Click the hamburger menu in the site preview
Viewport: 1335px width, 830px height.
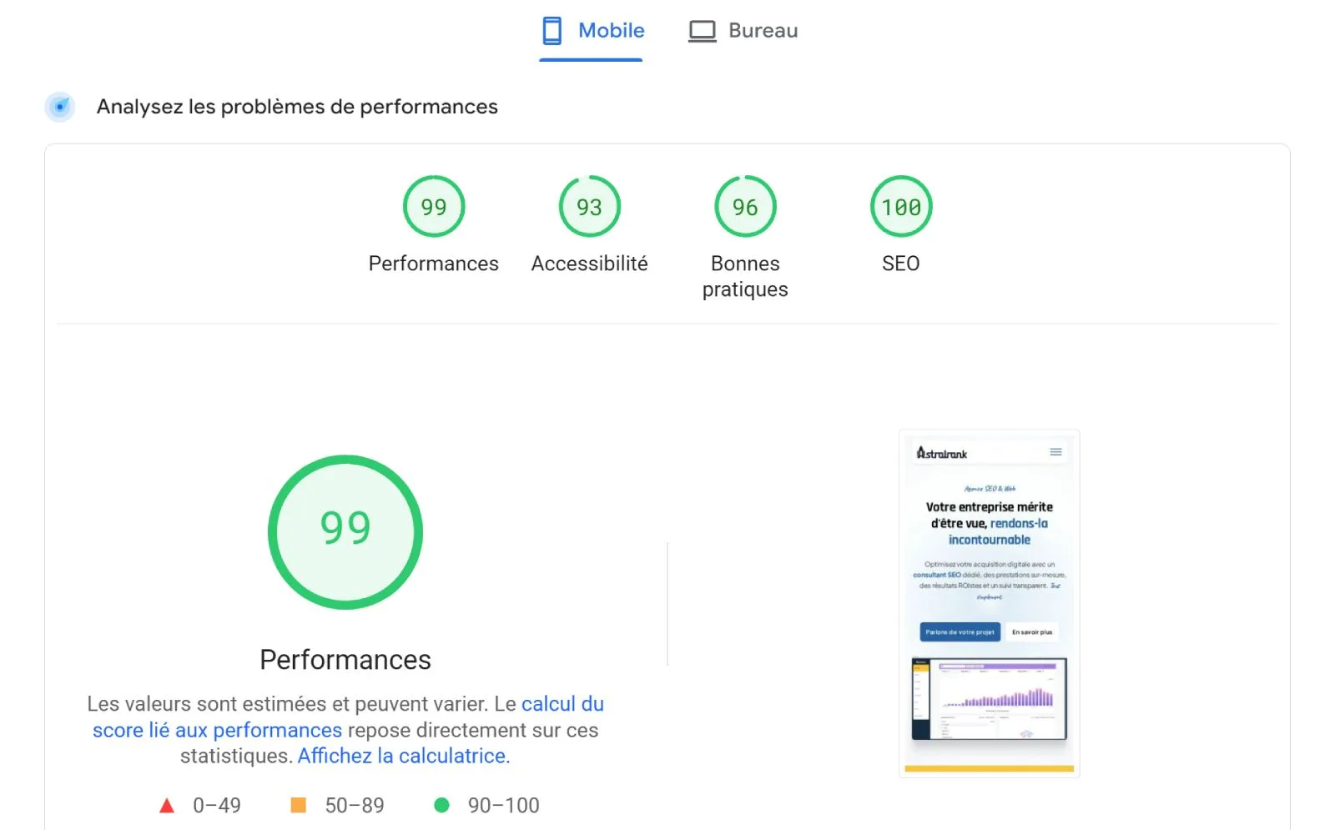coord(1055,451)
